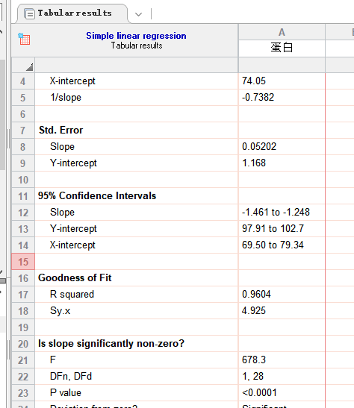Switch to the Tabular results tab
354x408 pixels.
coord(72,13)
